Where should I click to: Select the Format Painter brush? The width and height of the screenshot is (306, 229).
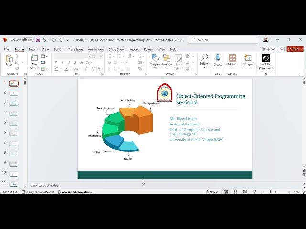point(17,69)
